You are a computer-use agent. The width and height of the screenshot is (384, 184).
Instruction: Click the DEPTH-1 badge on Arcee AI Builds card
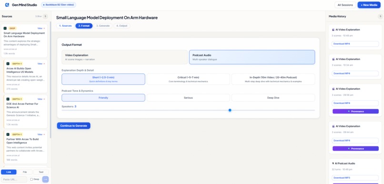coord(17,64)
